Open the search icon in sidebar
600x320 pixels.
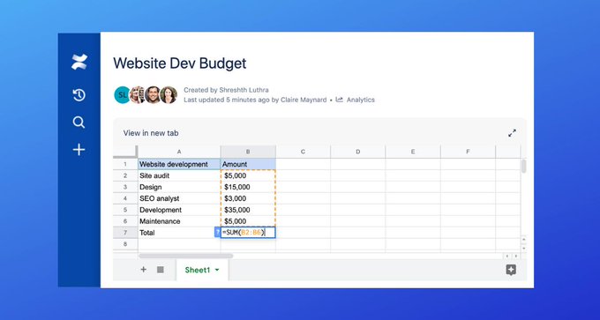(x=79, y=123)
